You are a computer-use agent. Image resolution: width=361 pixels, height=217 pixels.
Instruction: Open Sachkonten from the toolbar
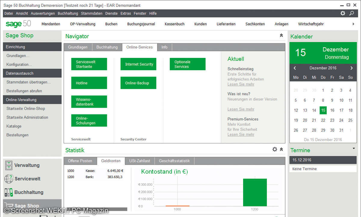coord(255,24)
